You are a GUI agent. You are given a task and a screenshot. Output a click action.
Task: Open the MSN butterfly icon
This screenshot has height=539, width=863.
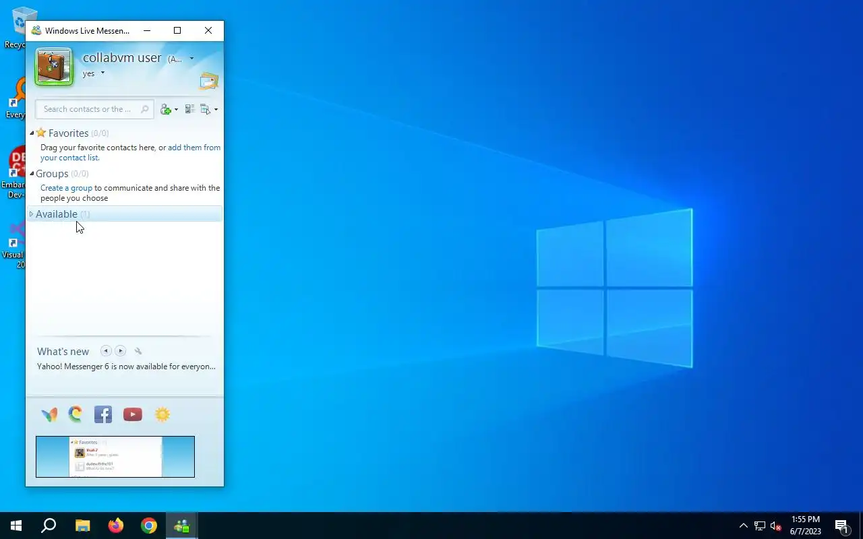point(49,415)
